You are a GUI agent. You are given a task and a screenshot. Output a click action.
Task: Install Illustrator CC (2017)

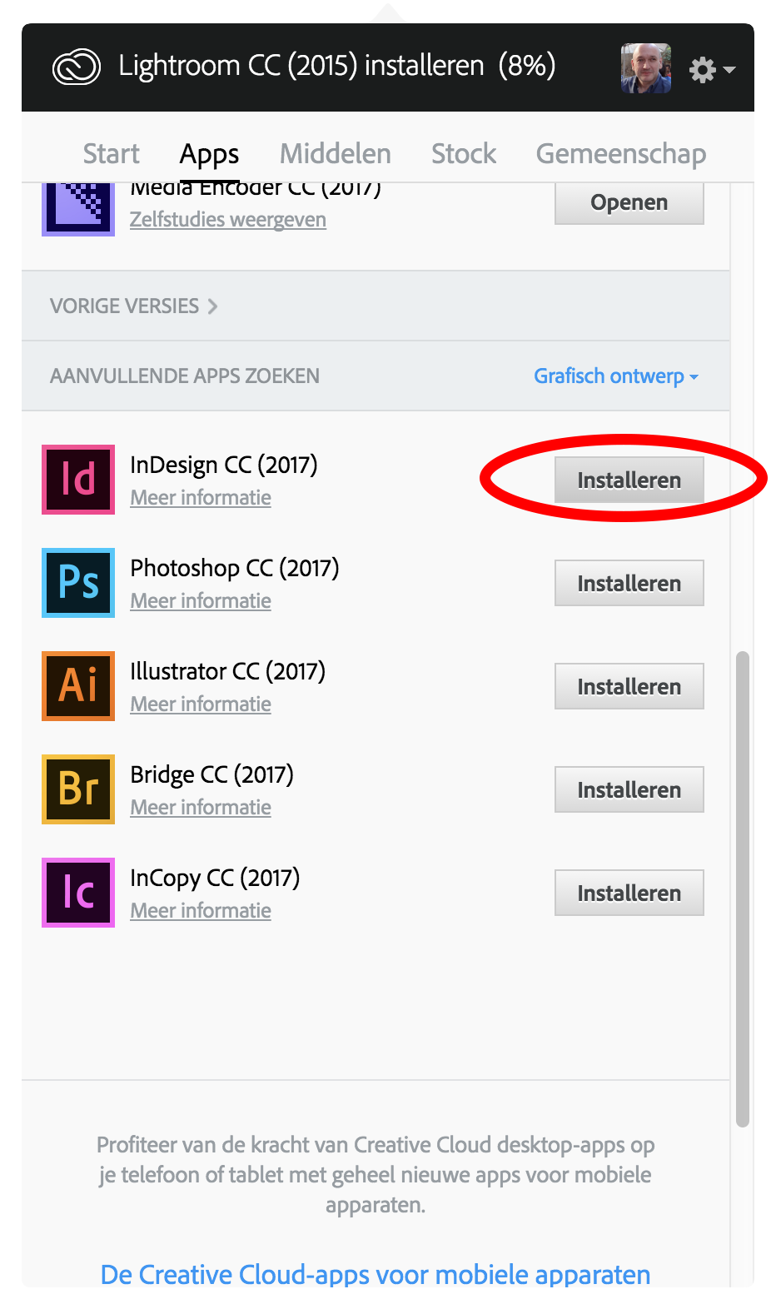click(x=629, y=687)
